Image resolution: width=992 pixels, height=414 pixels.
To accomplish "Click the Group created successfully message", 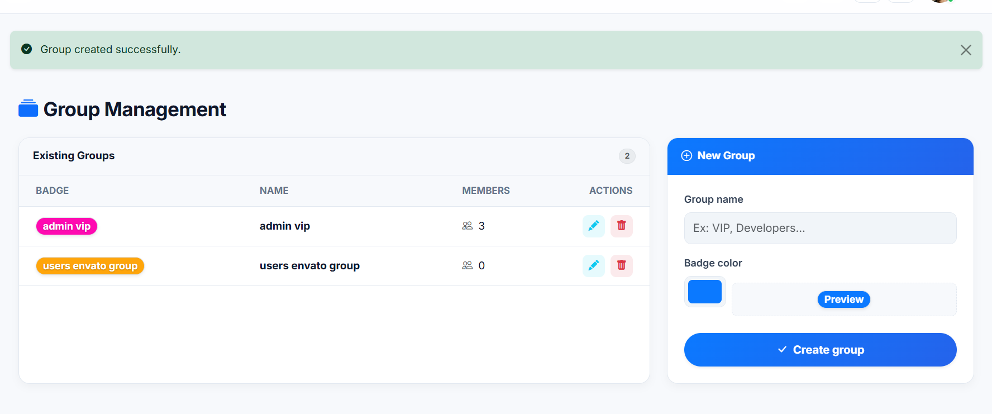I will (111, 49).
